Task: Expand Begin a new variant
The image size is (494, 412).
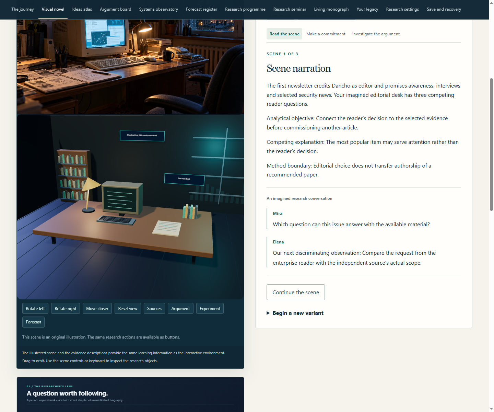Action: (295, 313)
